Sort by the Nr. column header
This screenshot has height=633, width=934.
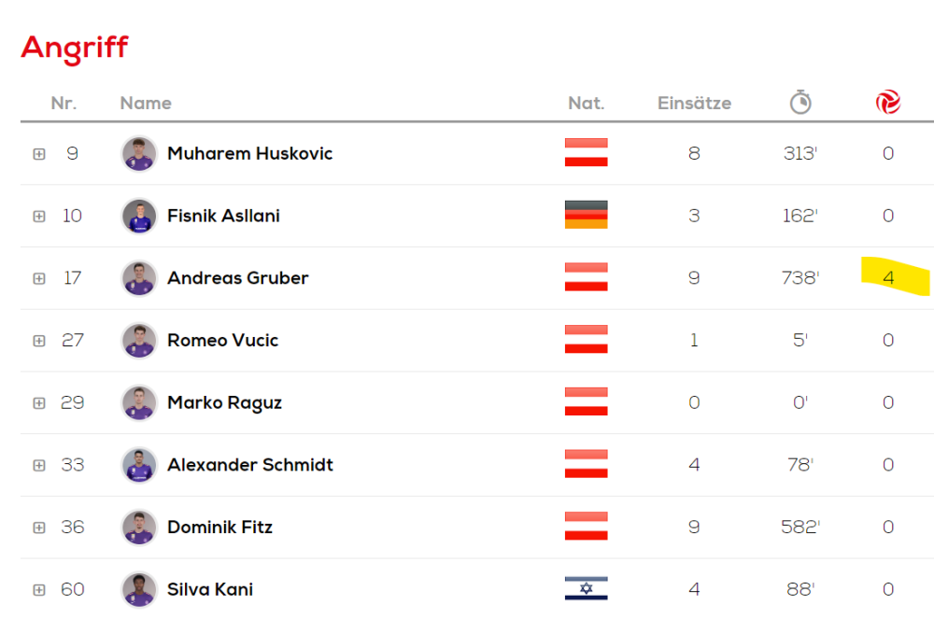pos(64,103)
